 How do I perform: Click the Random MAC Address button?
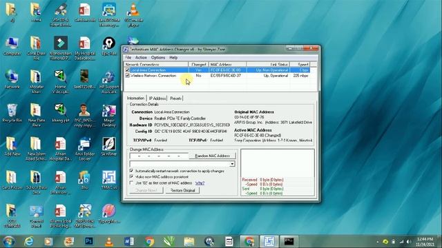tap(212, 156)
